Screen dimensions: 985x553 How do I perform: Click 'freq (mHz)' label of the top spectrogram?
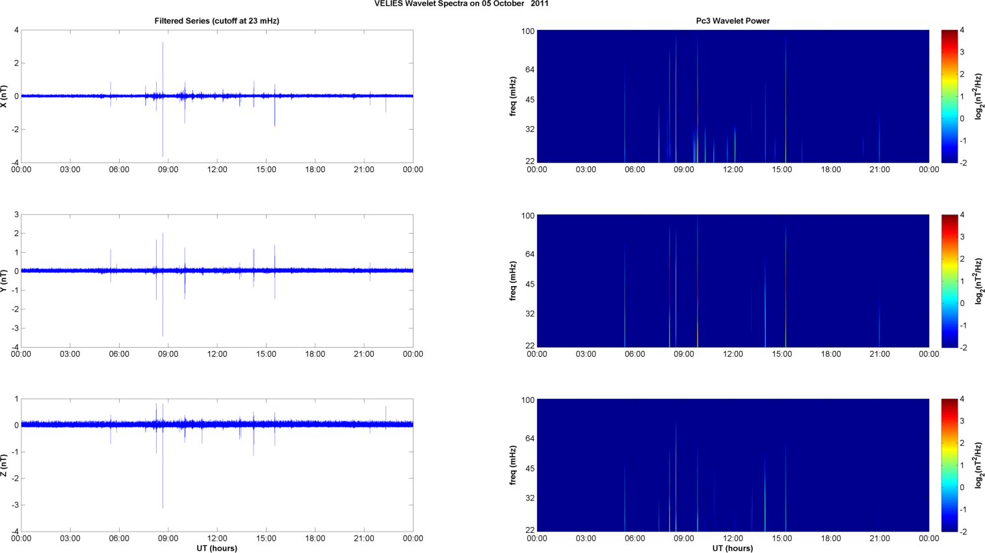pos(513,96)
